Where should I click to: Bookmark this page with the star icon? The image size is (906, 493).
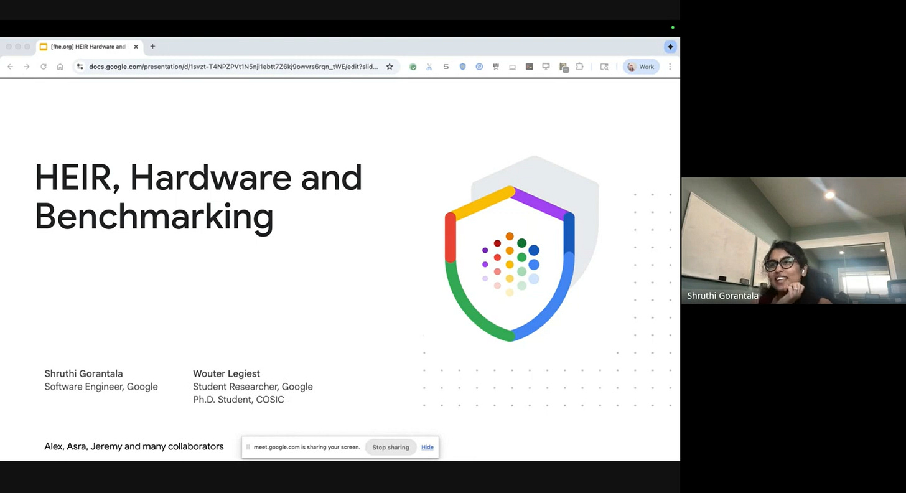pyautogui.click(x=390, y=67)
